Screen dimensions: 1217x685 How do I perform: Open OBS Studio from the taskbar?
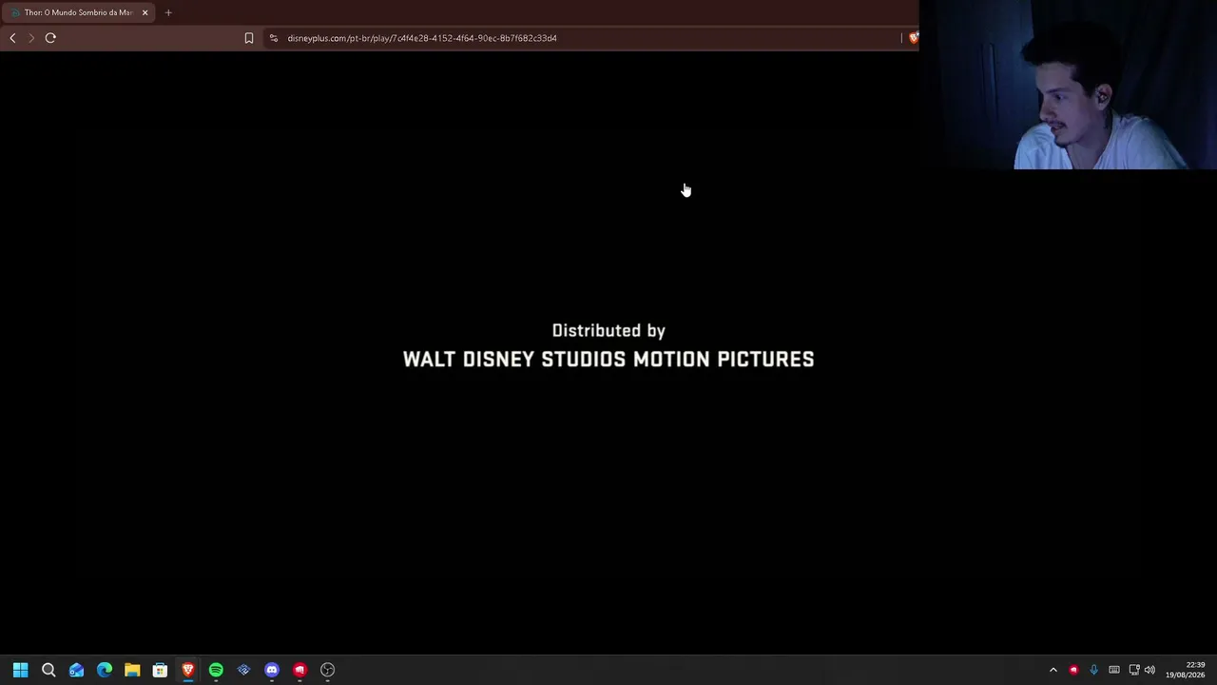pyautogui.click(x=328, y=670)
